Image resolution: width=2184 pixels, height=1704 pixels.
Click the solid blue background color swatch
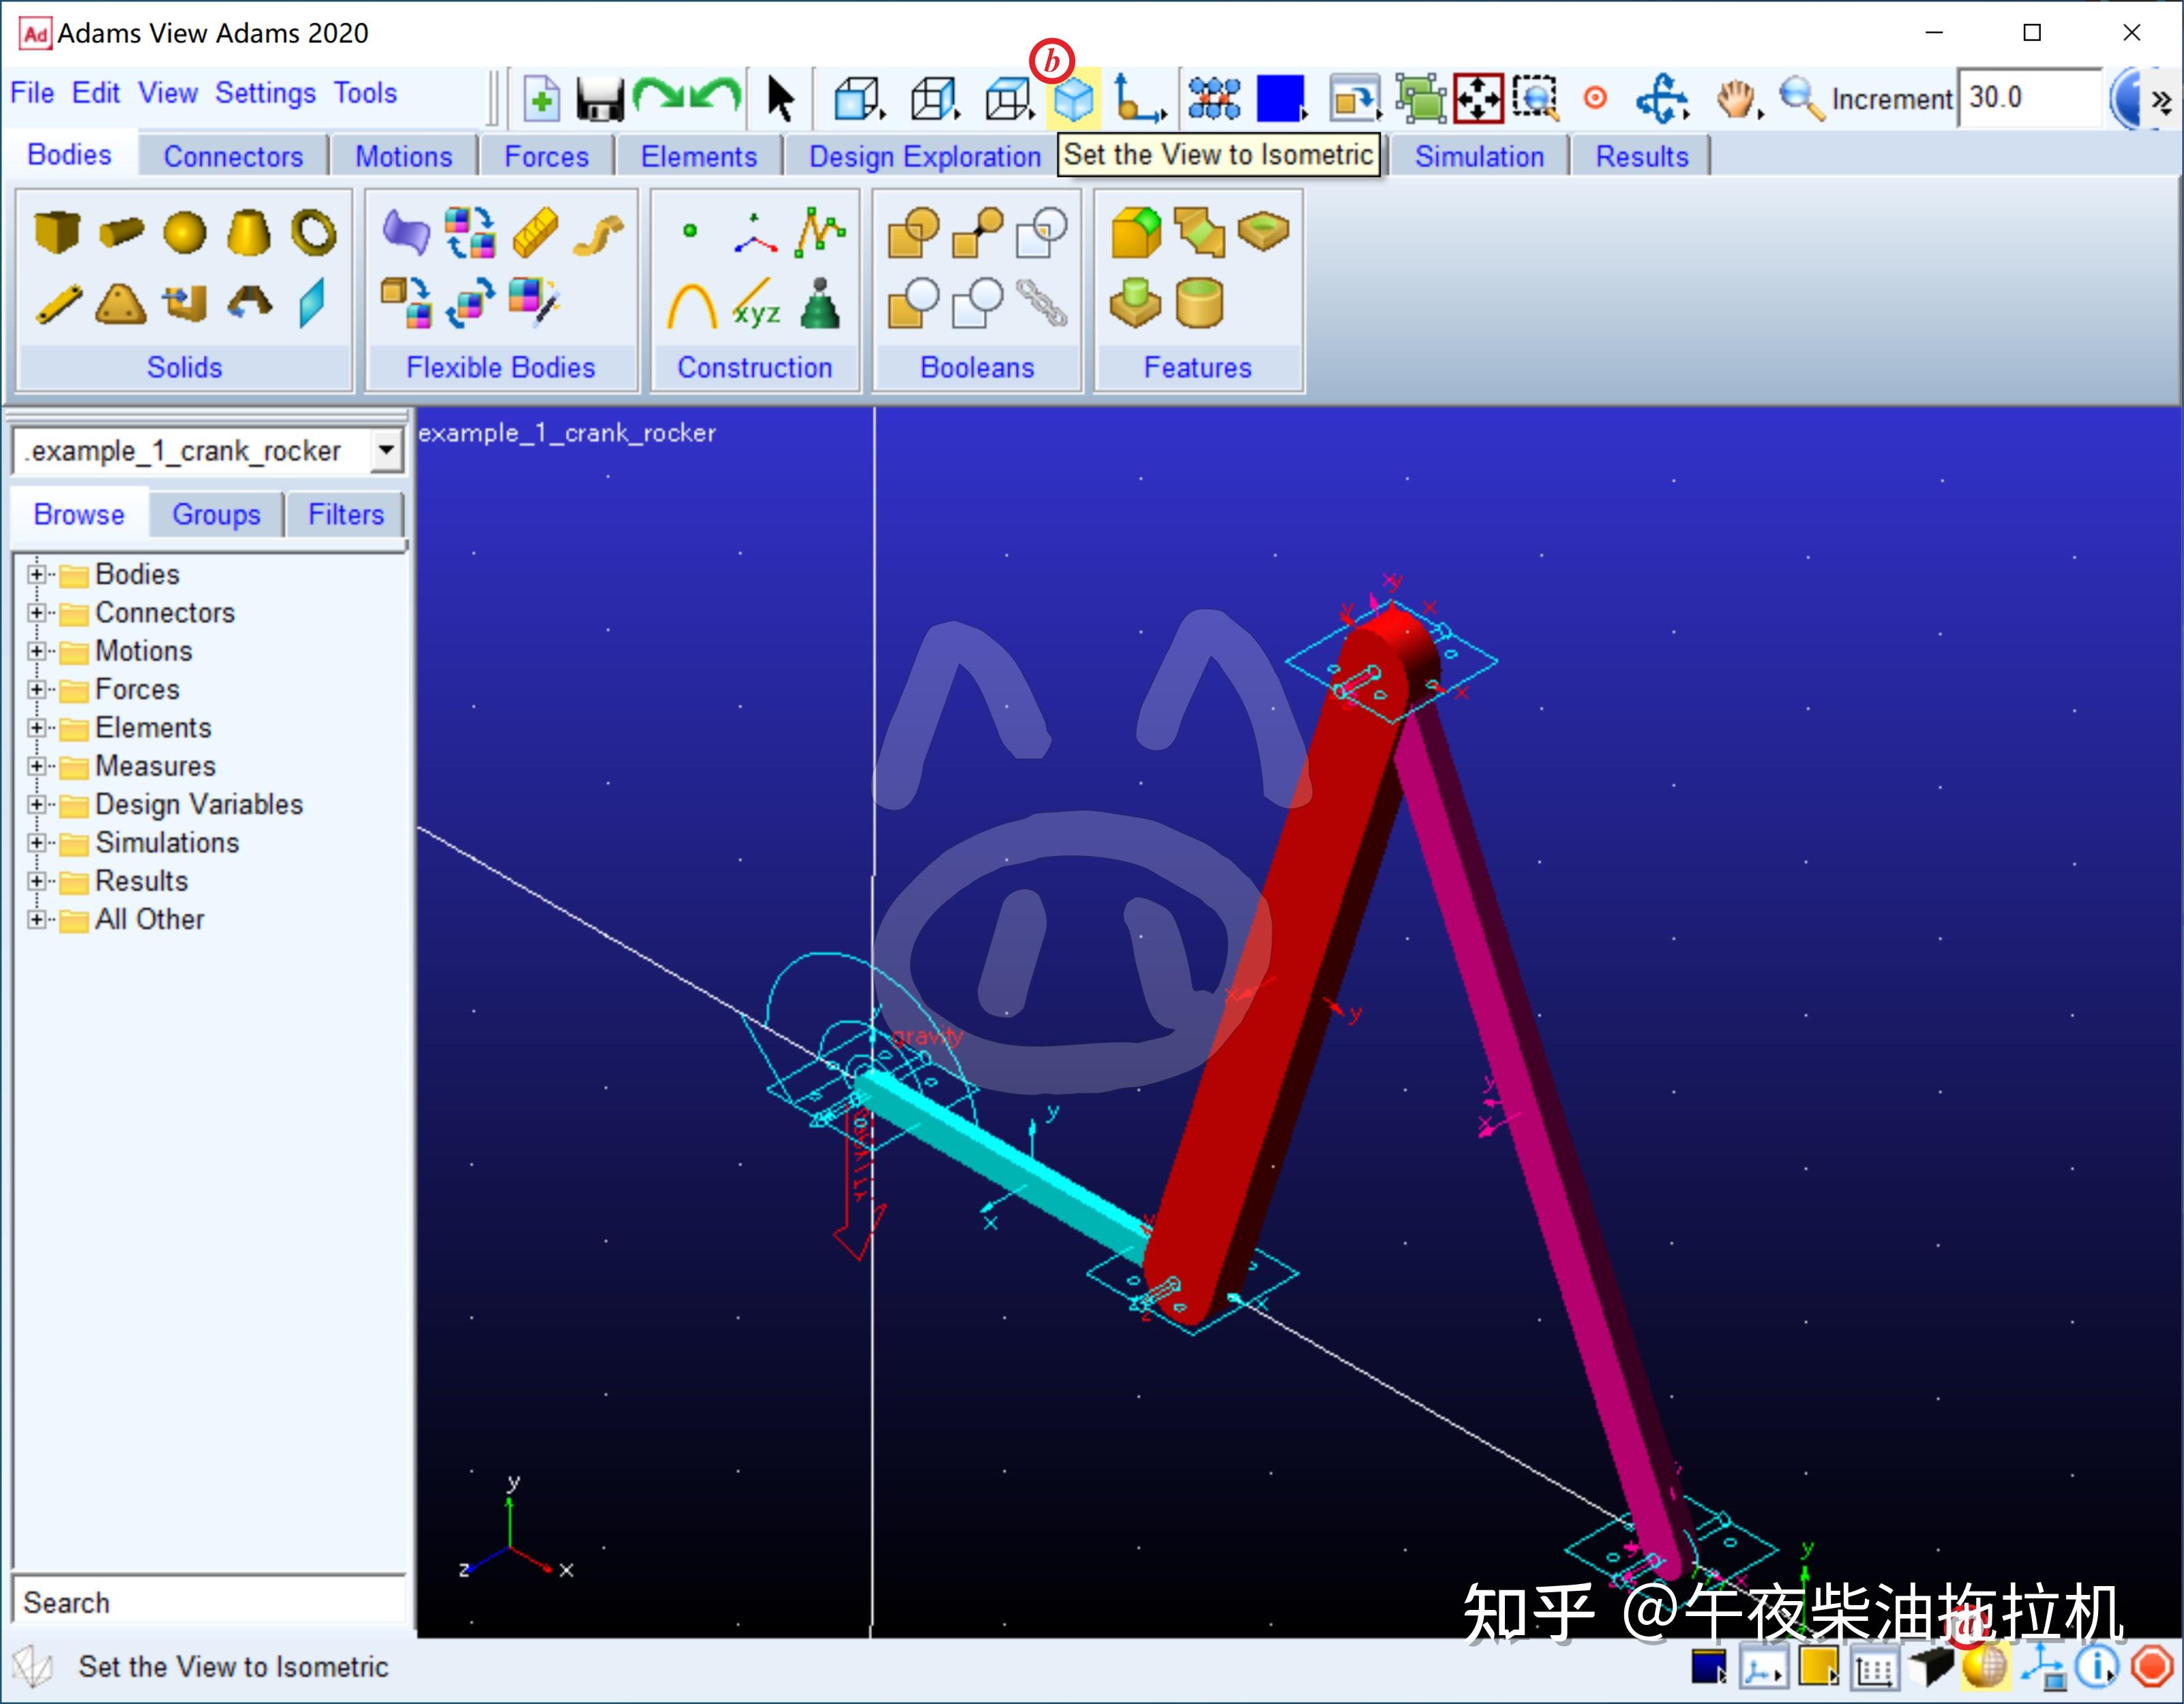[x=1279, y=99]
